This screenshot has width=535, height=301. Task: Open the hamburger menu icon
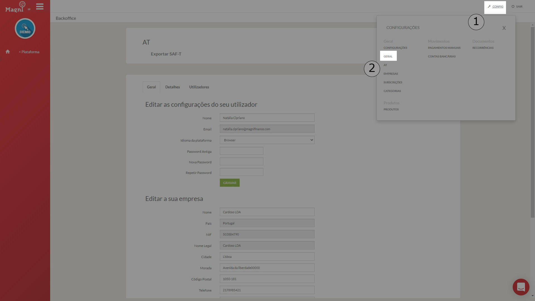point(40,6)
